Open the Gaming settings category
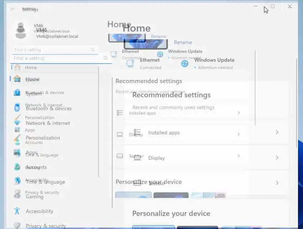The image size is (303, 229). click(35, 197)
